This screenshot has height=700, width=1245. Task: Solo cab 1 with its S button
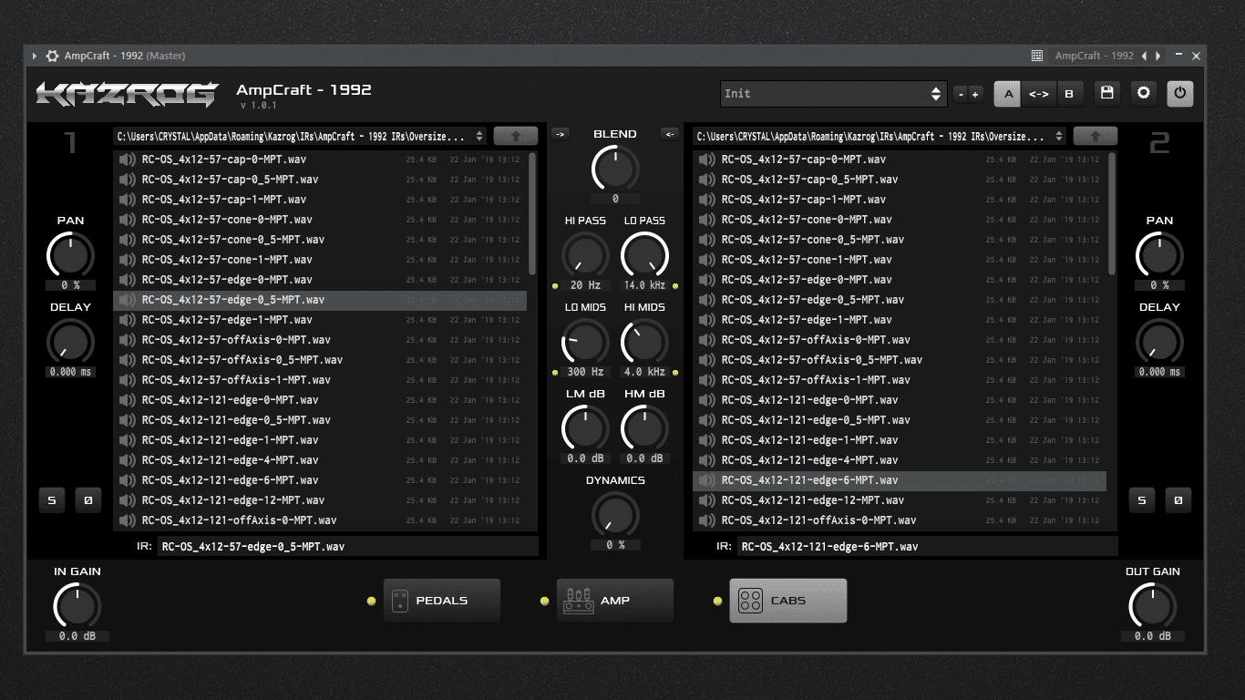(52, 499)
